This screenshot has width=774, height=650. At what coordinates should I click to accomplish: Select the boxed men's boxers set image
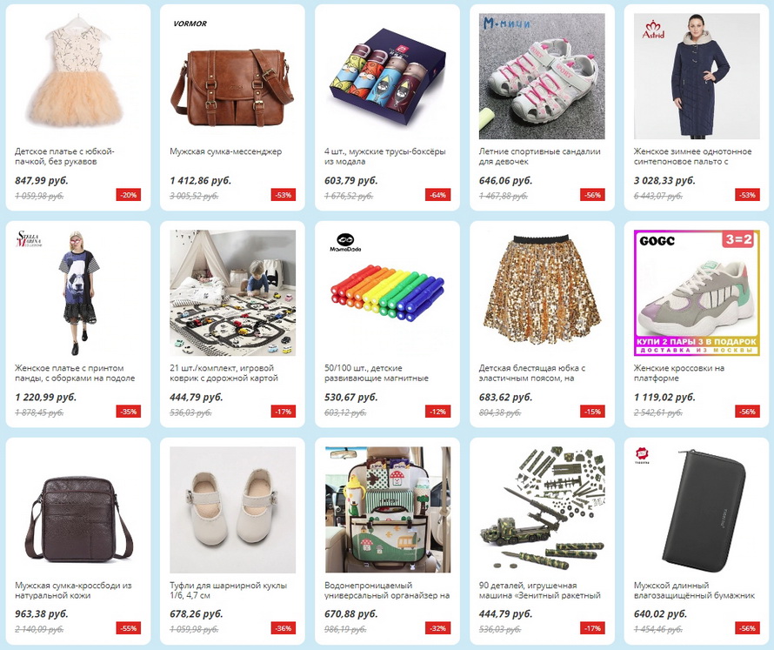click(x=388, y=76)
